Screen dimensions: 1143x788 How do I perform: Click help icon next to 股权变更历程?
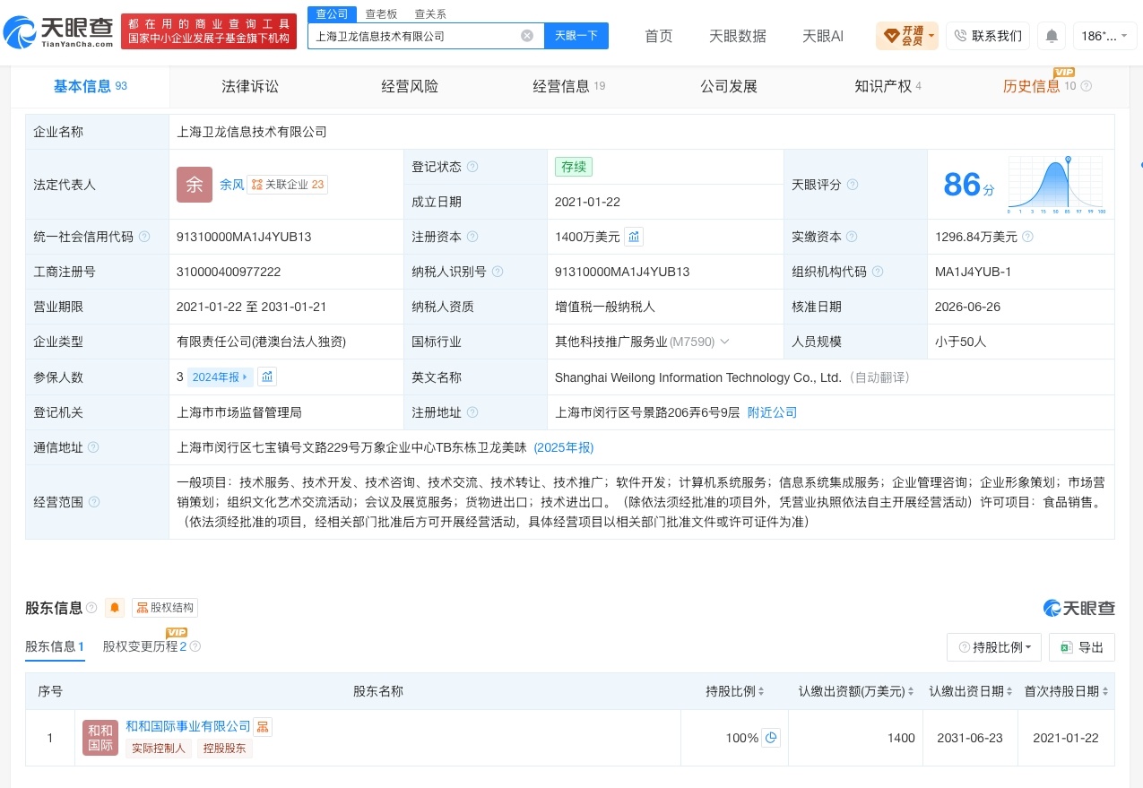(x=195, y=646)
